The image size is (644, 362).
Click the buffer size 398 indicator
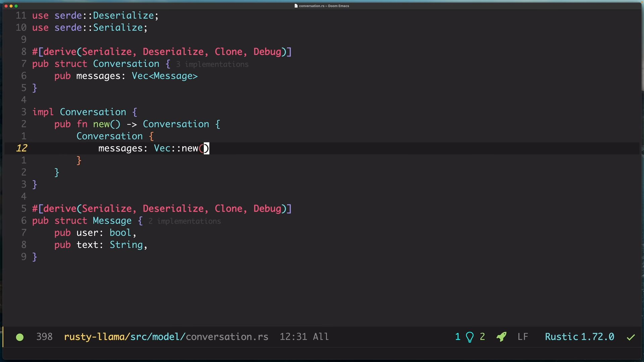[44, 337]
